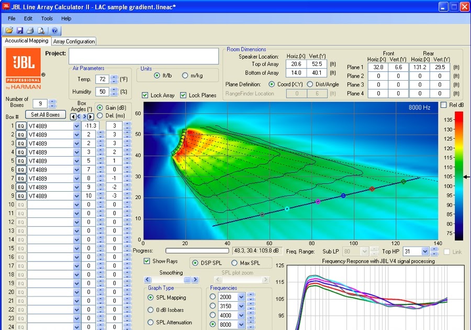Switch to Array Configuration tab

74,41
